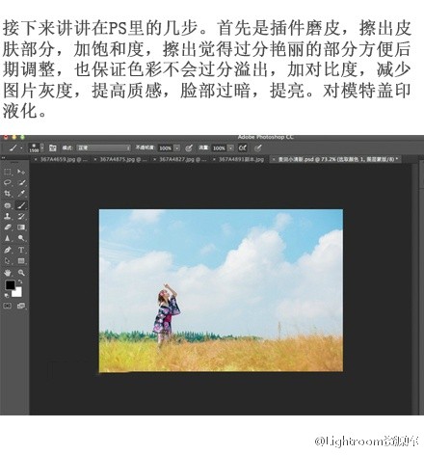
Task: Expand the opacity slider arrow
Action: (176, 148)
